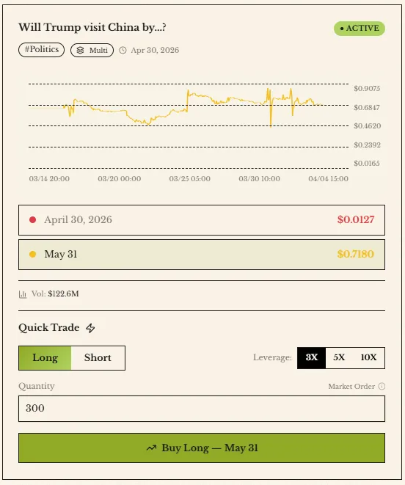
Task: Select the April 30, 2026 outcome row
Action: pyautogui.click(x=202, y=220)
